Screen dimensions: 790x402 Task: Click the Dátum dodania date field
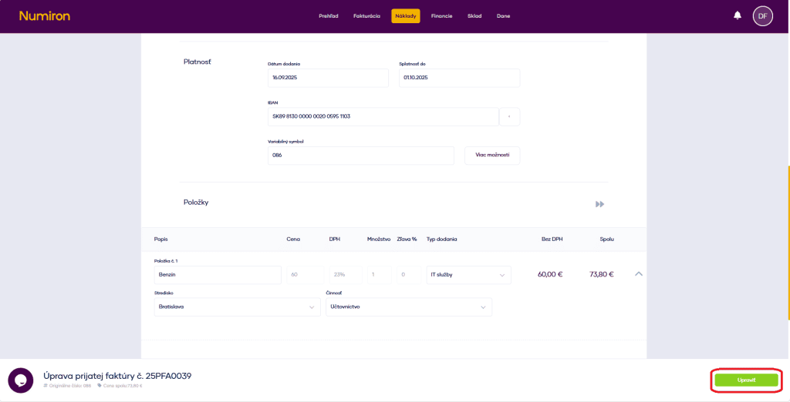(x=328, y=78)
